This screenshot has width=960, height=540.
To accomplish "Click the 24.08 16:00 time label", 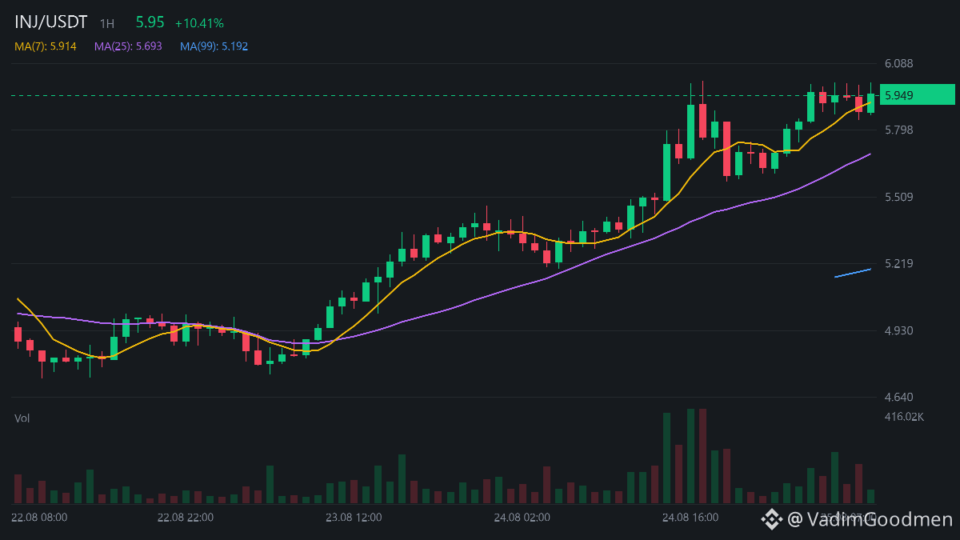I will 690,518.
